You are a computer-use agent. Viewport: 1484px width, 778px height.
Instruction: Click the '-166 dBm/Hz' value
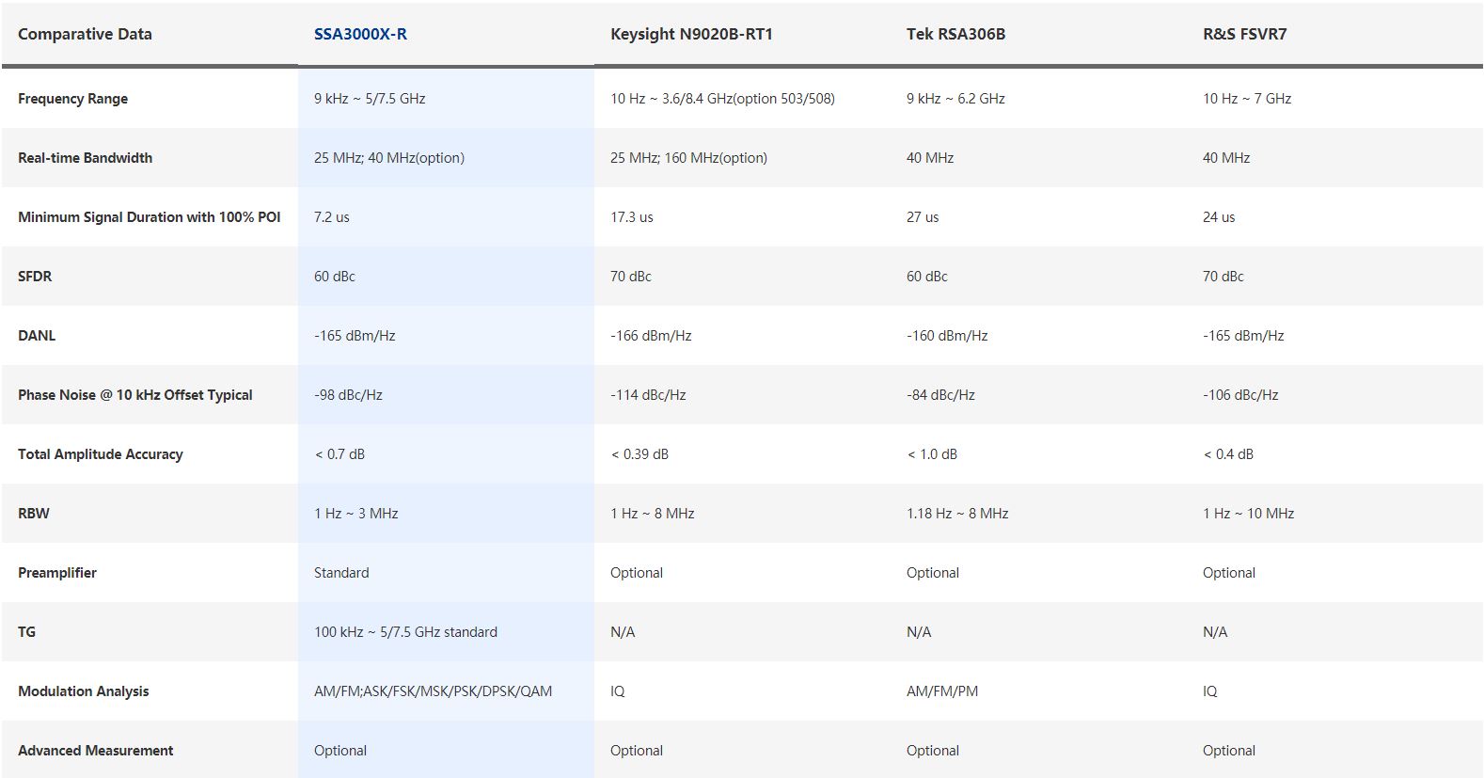(651, 336)
